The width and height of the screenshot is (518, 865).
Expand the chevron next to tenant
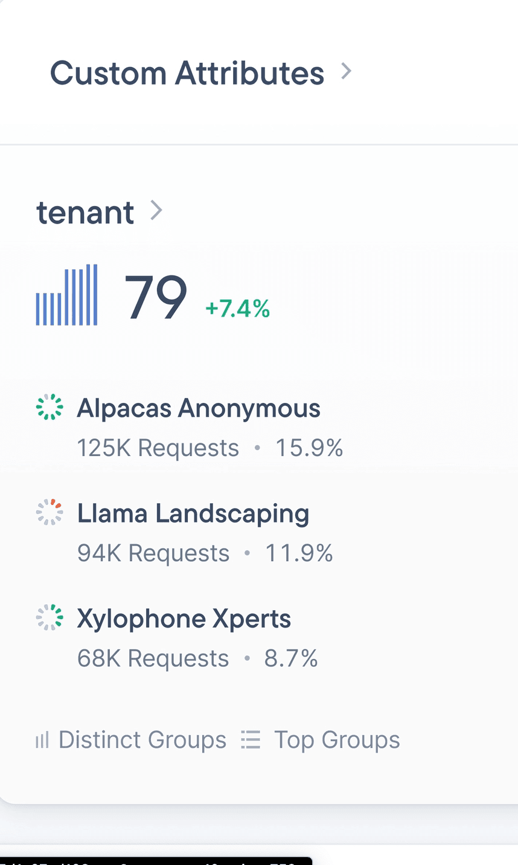tap(156, 210)
